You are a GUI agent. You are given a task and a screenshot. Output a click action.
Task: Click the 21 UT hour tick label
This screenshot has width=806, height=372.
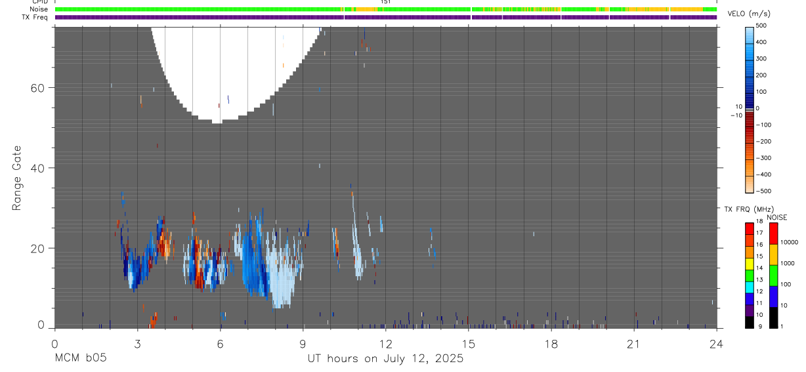pos(634,344)
